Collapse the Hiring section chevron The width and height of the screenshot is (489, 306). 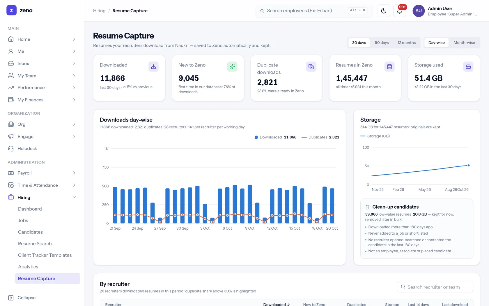coord(74,197)
